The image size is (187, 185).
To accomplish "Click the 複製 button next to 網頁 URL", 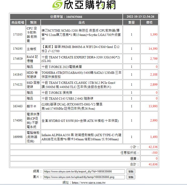I will coord(131,171).
